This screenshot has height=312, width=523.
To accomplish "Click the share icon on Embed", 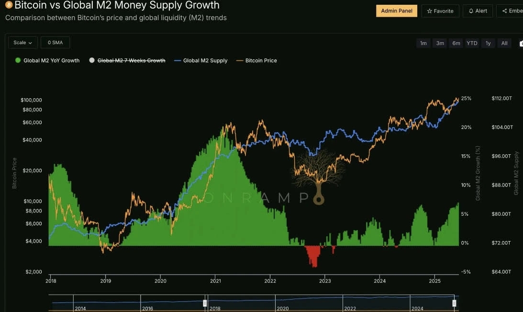I will pos(505,11).
